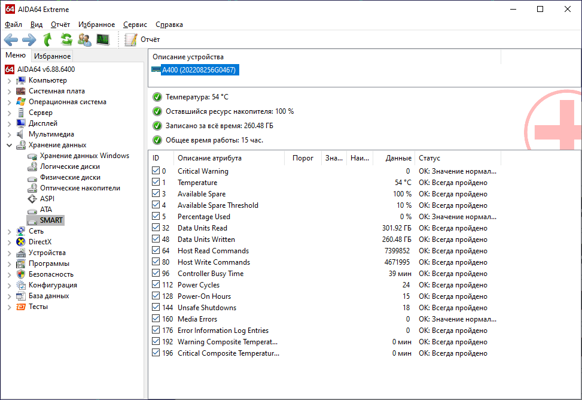
Task: Select Логические диски tree item
Action: (x=70, y=166)
